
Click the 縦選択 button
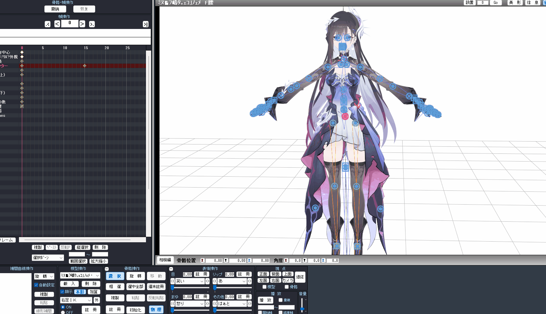(83, 247)
